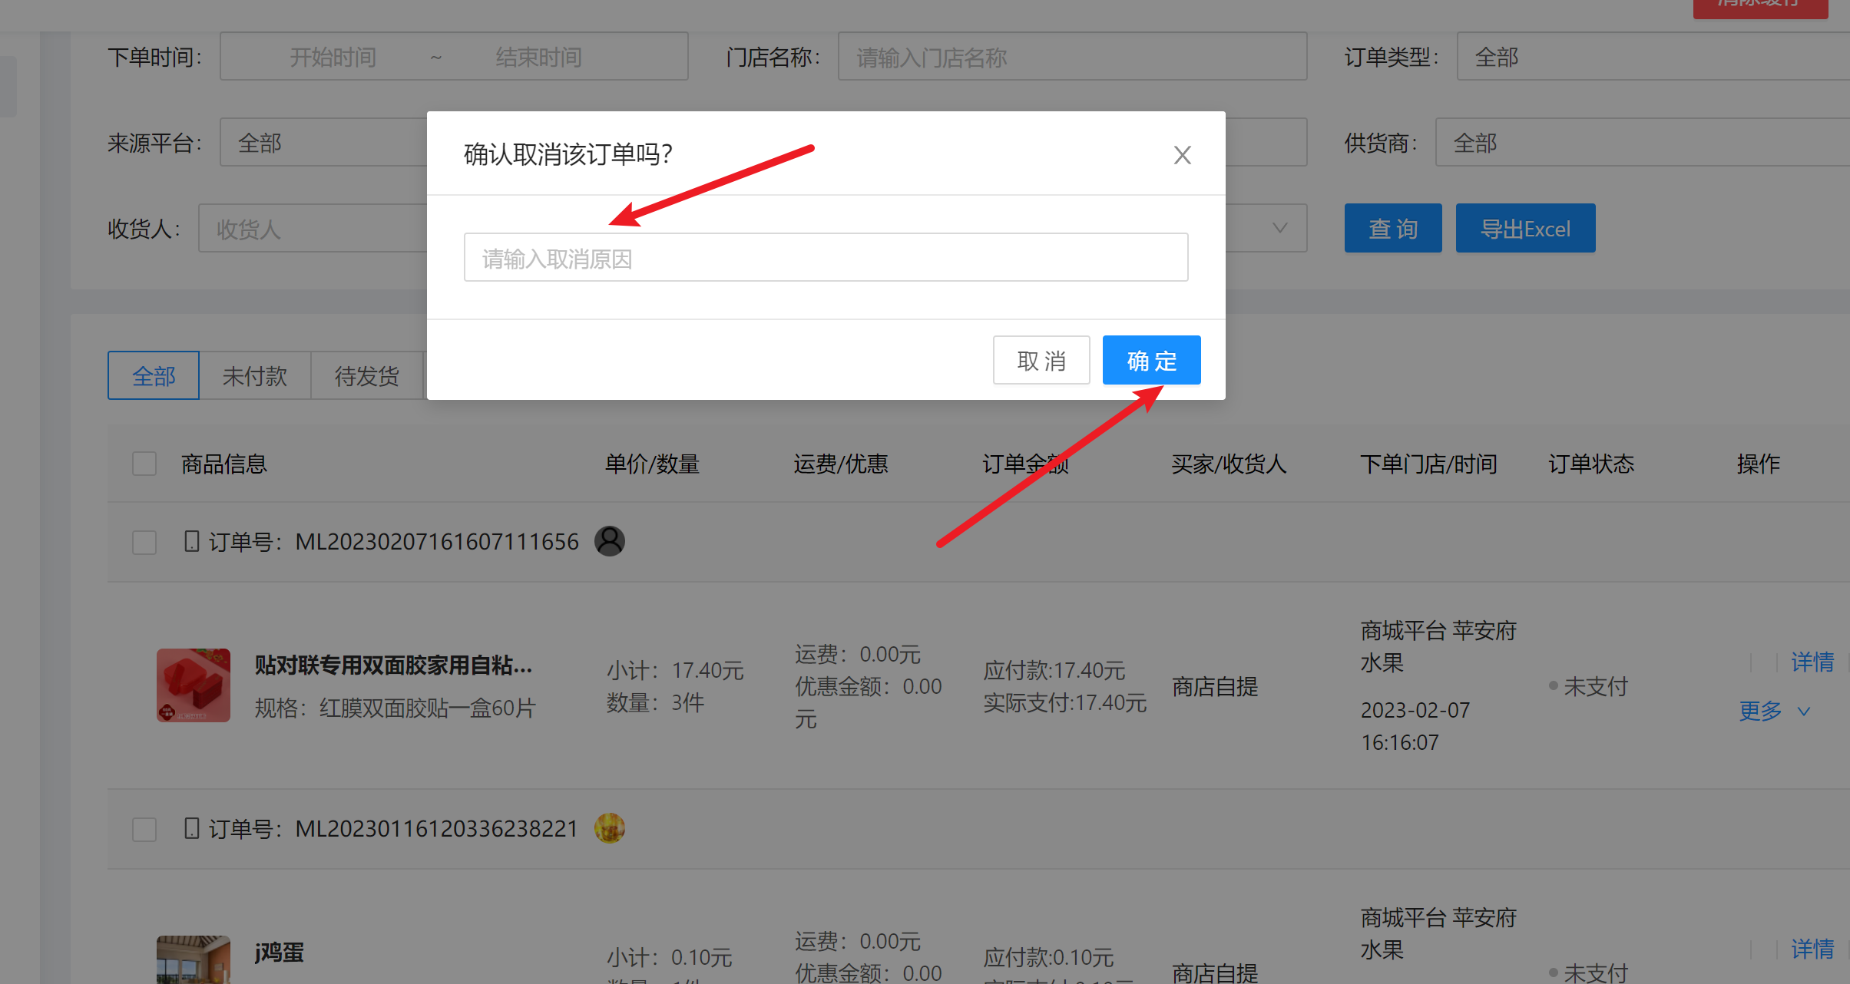Open the egg product thumbnail image
Image resolution: width=1850 pixels, height=984 pixels.
point(194,959)
